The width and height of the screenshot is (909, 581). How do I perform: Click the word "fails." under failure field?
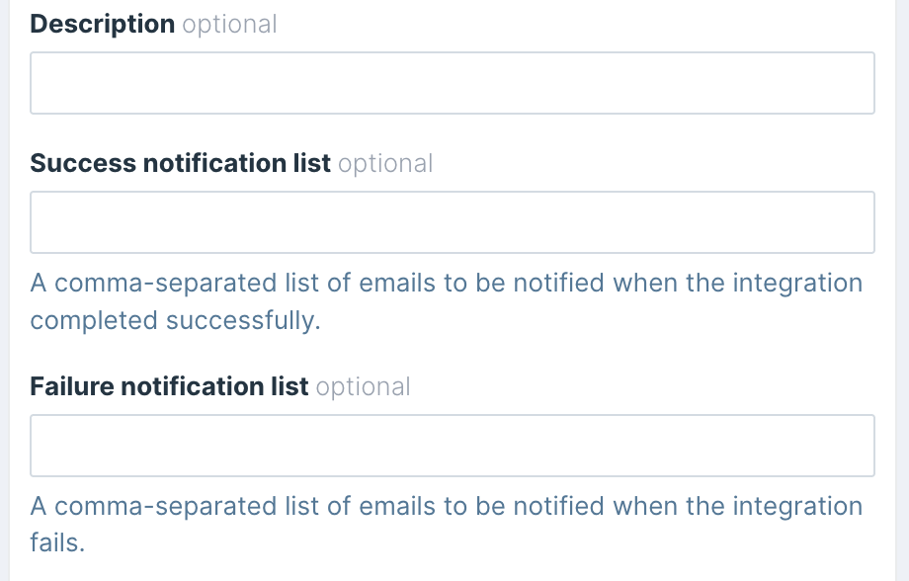[x=57, y=543]
